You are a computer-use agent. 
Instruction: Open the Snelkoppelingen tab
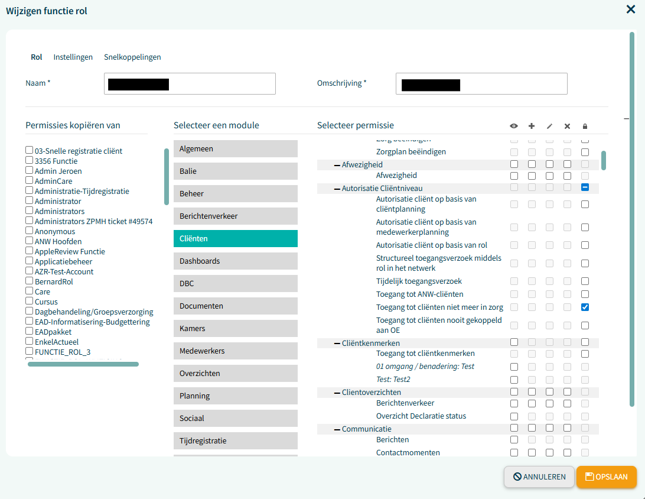pos(132,57)
